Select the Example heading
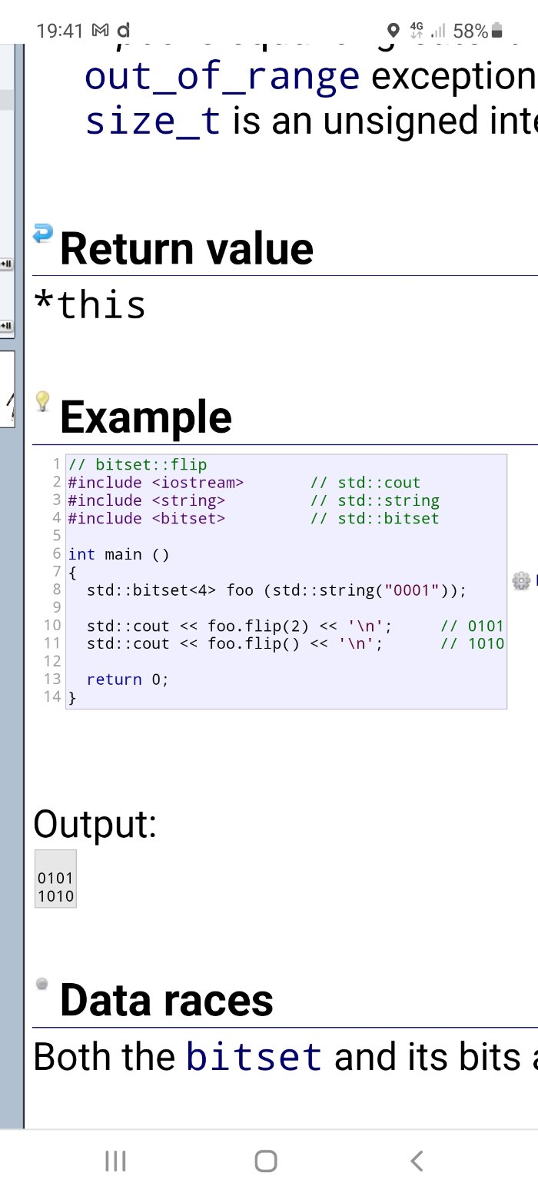The height and width of the screenshot is (1196, 538). 146,417
